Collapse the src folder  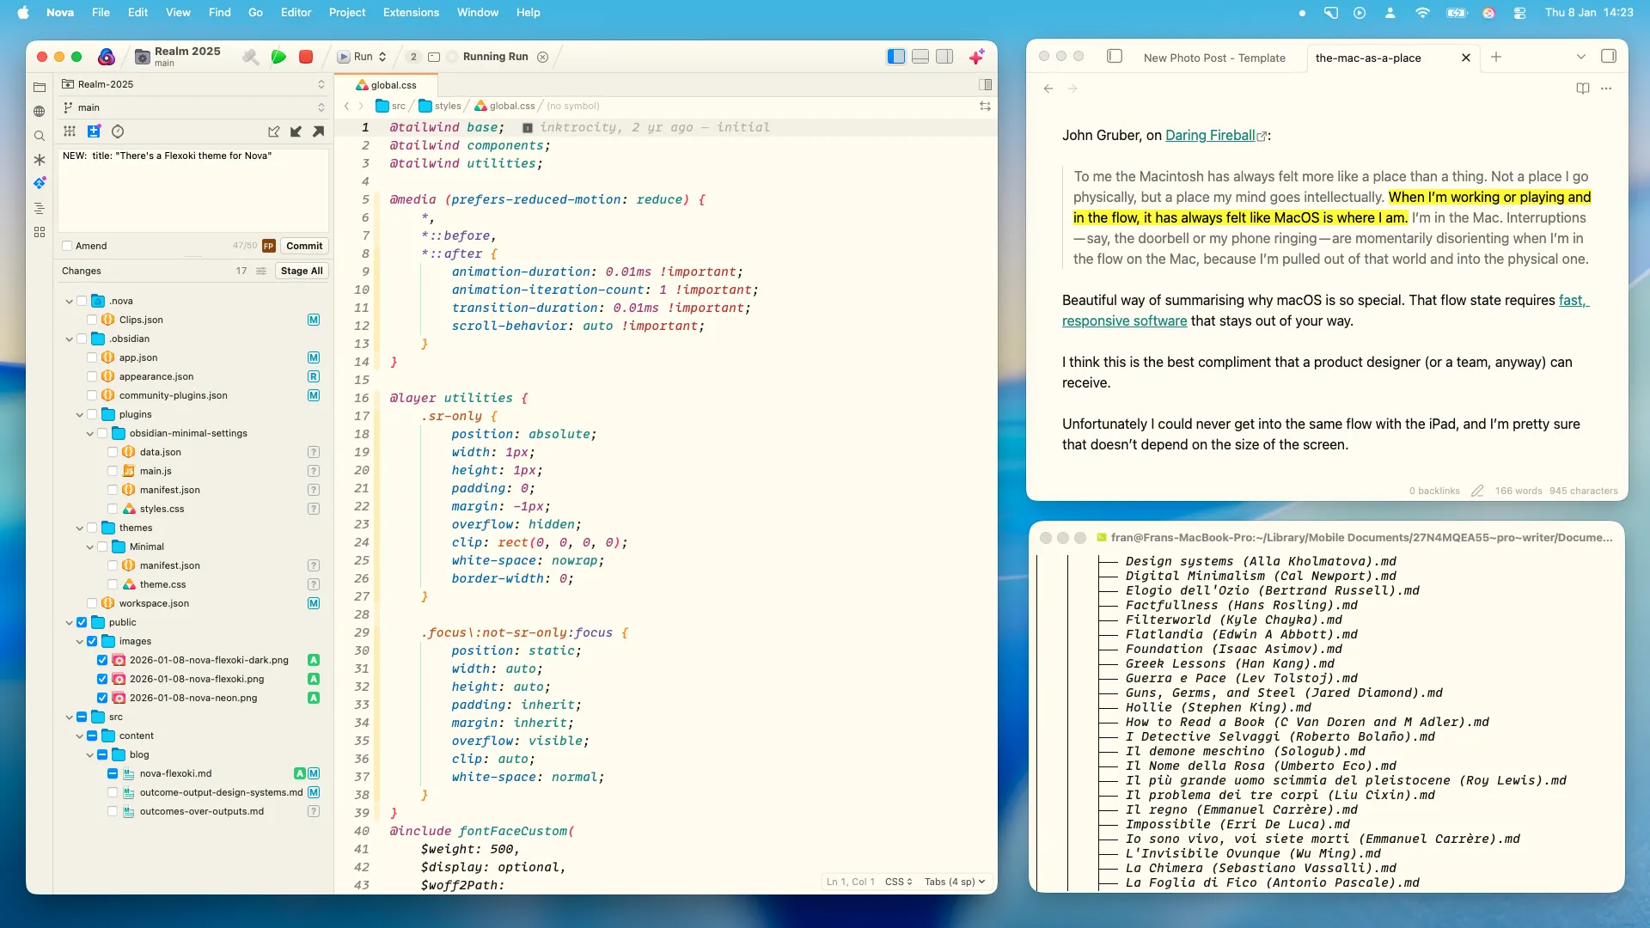69,717
